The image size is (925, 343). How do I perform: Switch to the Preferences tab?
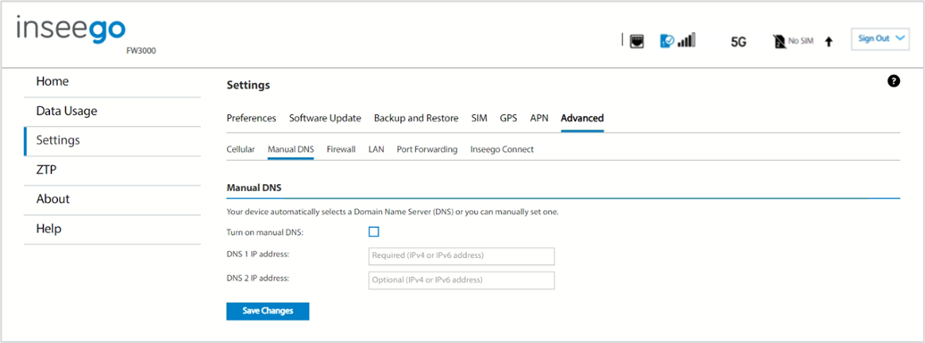(251, 118)
